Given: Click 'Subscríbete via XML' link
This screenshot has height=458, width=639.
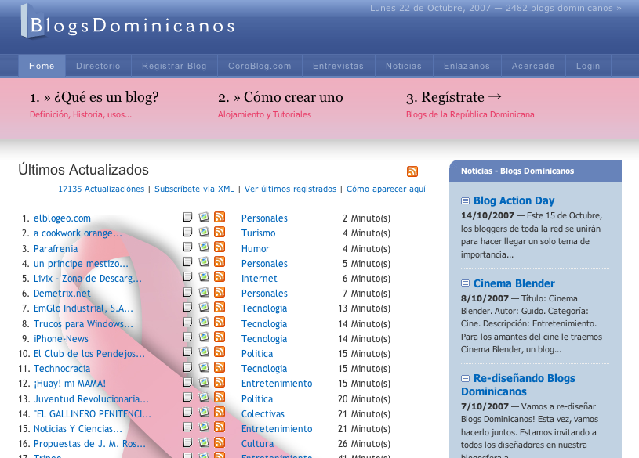Looking at the screenshot, I should click(194, 189).
